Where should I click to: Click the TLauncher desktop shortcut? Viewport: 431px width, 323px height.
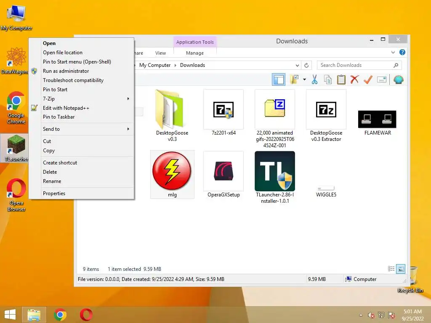pyautogui.click(x=15, y=148)
